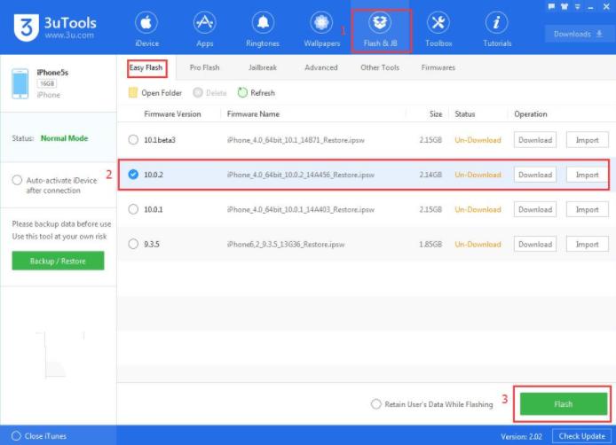Download the 10.1beta3 firmware

point(535,140)
